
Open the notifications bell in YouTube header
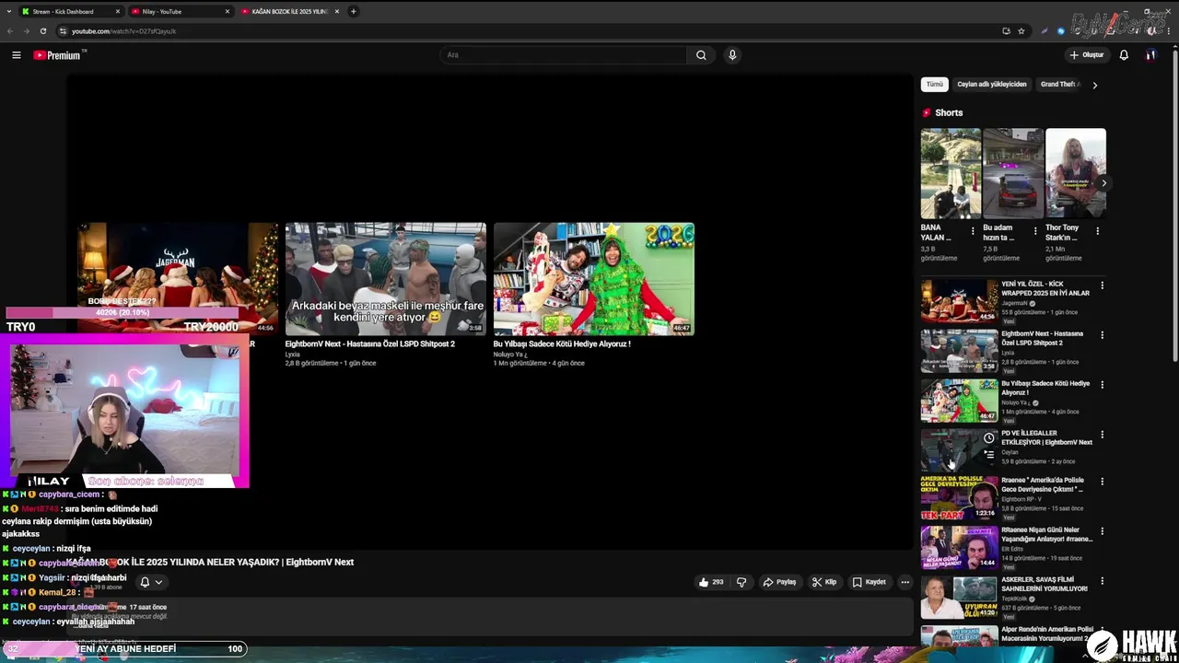[1124, 55]
